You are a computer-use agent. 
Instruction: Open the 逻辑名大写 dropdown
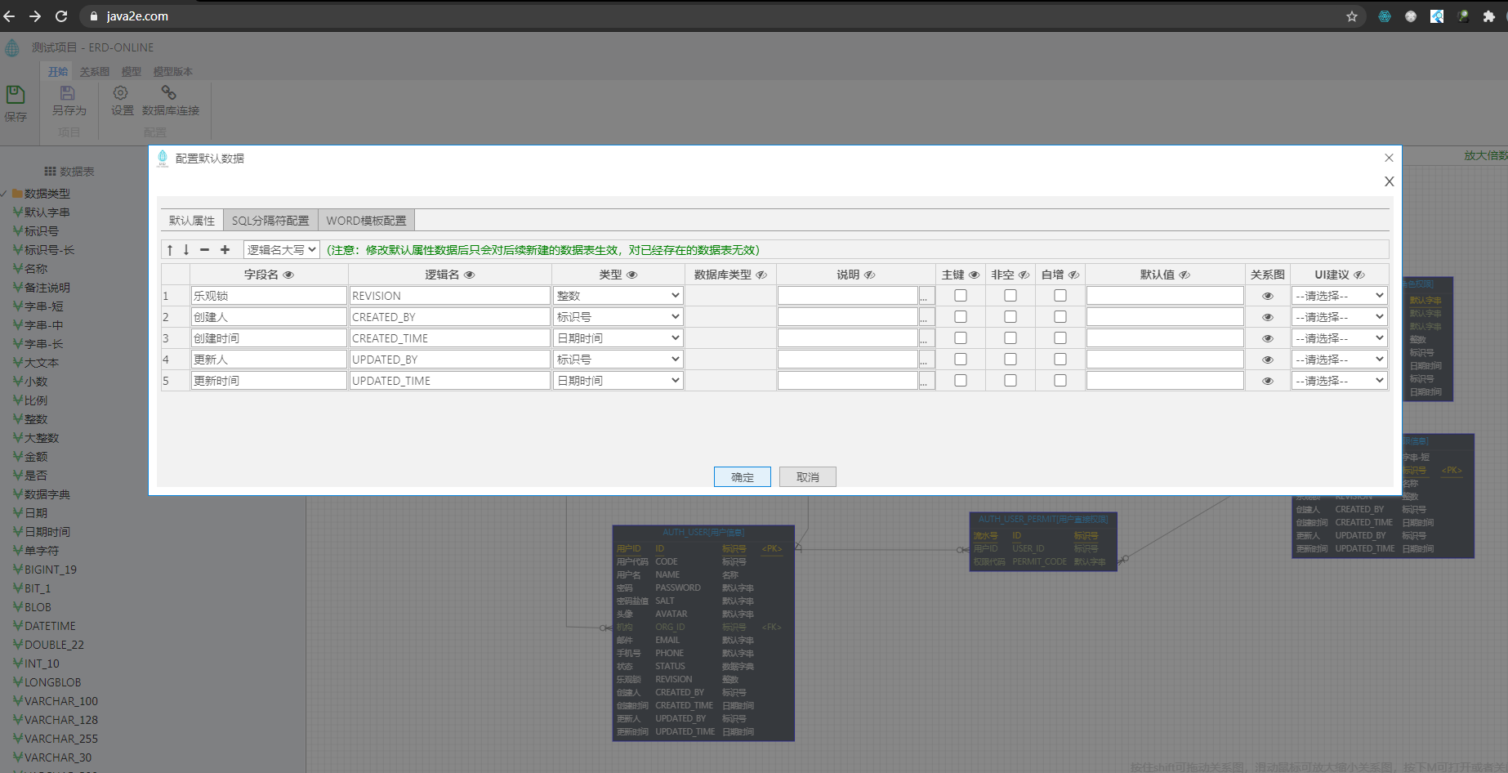click(x=281, y=249)
